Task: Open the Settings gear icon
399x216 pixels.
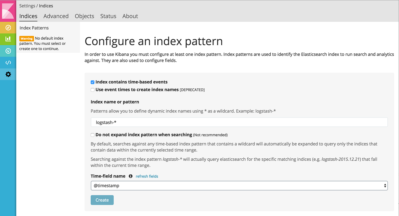Action: click(x=8, y=74)
